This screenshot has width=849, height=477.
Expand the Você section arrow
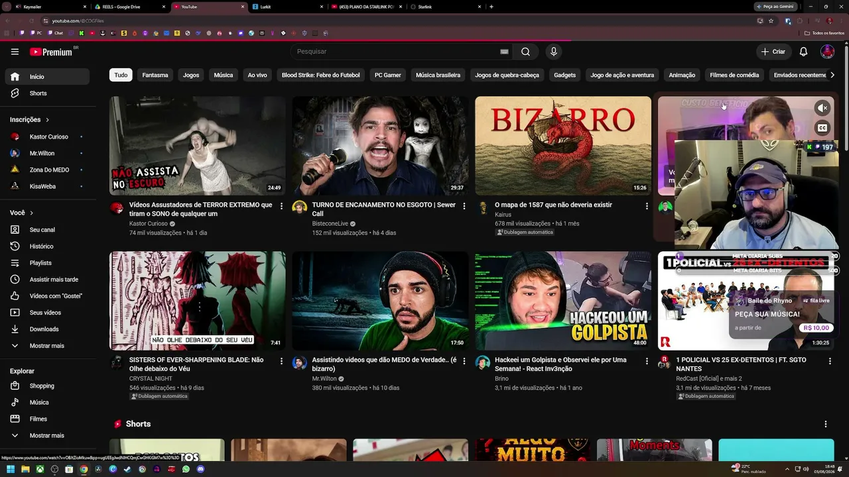coord(31,213)
